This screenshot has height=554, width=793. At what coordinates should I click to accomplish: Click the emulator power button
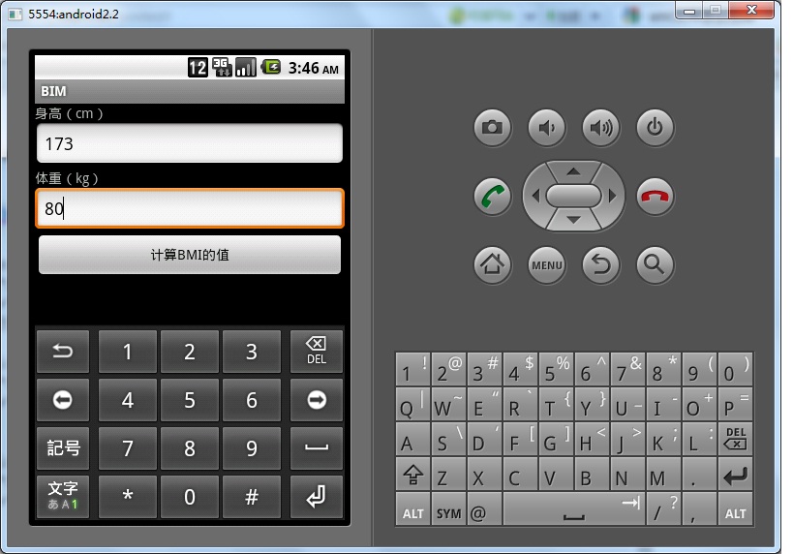pos(655,128)
